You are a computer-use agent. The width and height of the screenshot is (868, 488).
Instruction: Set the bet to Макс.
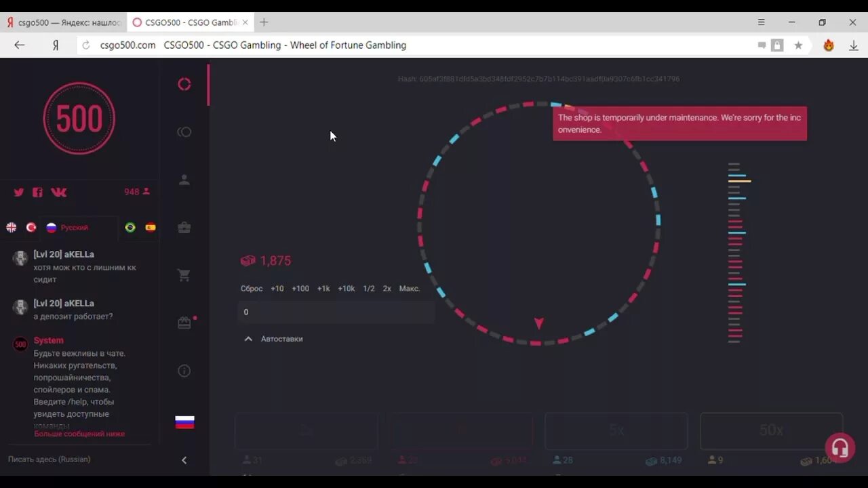coord(410,289)
